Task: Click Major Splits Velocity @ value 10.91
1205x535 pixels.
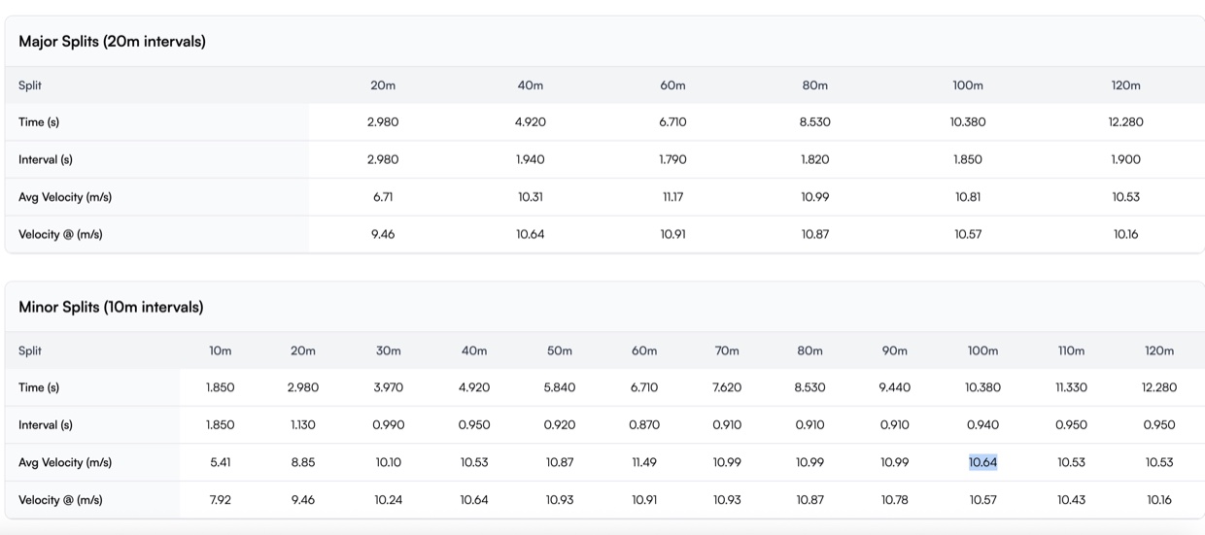Action: pos(672,235)
